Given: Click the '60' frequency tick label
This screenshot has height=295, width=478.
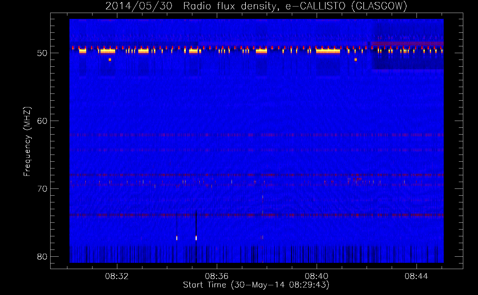Looking at the screenshot, I should click(x=42, y=121).
